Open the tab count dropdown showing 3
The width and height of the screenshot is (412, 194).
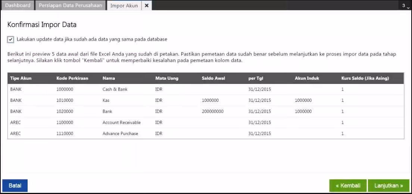click(x=405, y=6)
